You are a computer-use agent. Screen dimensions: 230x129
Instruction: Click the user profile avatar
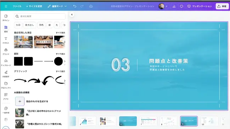click(161, 6)
